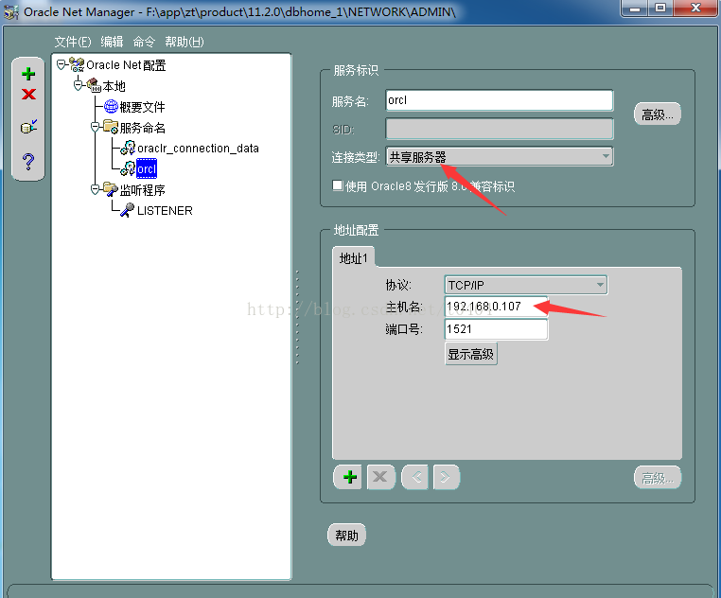Click the gray X remove address button
The width and height of the screenshot is (721, 598).
pos(380,477)
